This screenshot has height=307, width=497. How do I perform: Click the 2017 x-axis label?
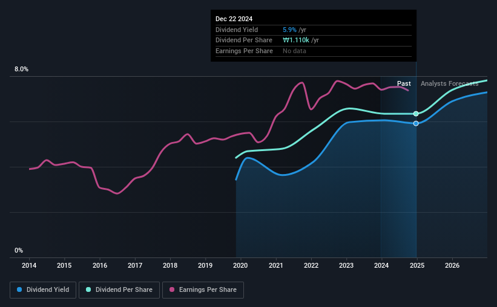tap(135, 265)
